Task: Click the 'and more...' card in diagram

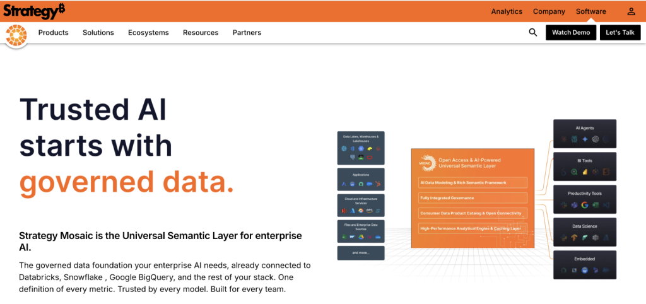Action: coord(361,253)
